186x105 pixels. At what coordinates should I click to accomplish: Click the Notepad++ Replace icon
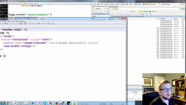tap(7, 23)
